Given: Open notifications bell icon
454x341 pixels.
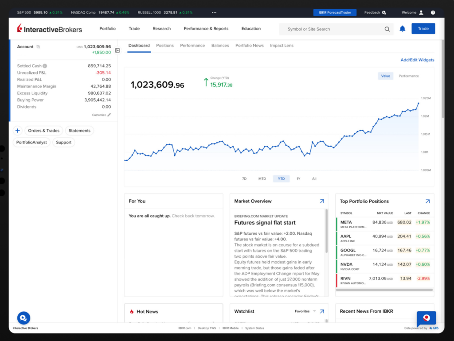Looking at the screenshot, I should tap(403, 29).
